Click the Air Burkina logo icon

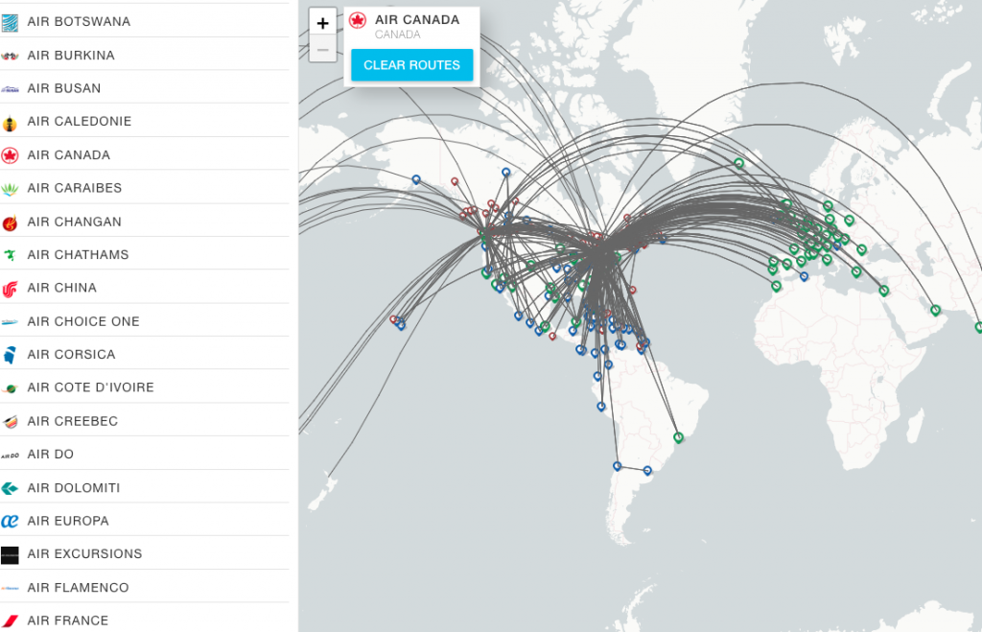[x=10, y=56]
